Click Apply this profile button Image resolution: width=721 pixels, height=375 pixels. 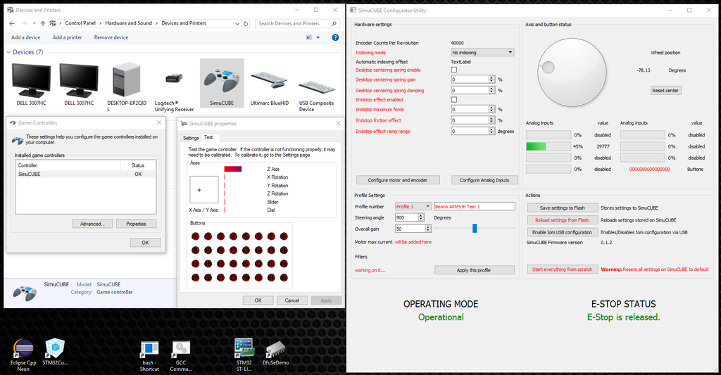474,270
